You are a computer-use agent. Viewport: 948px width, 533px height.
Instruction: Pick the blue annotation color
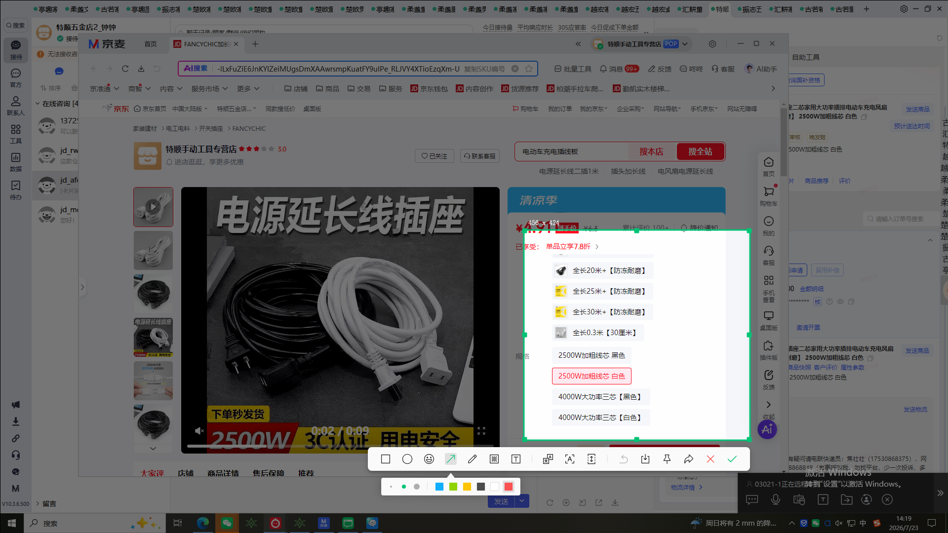[439, 487]
